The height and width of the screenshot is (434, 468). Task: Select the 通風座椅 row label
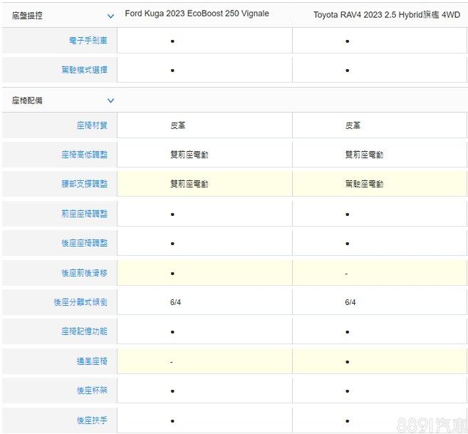(x=92, y=361)
